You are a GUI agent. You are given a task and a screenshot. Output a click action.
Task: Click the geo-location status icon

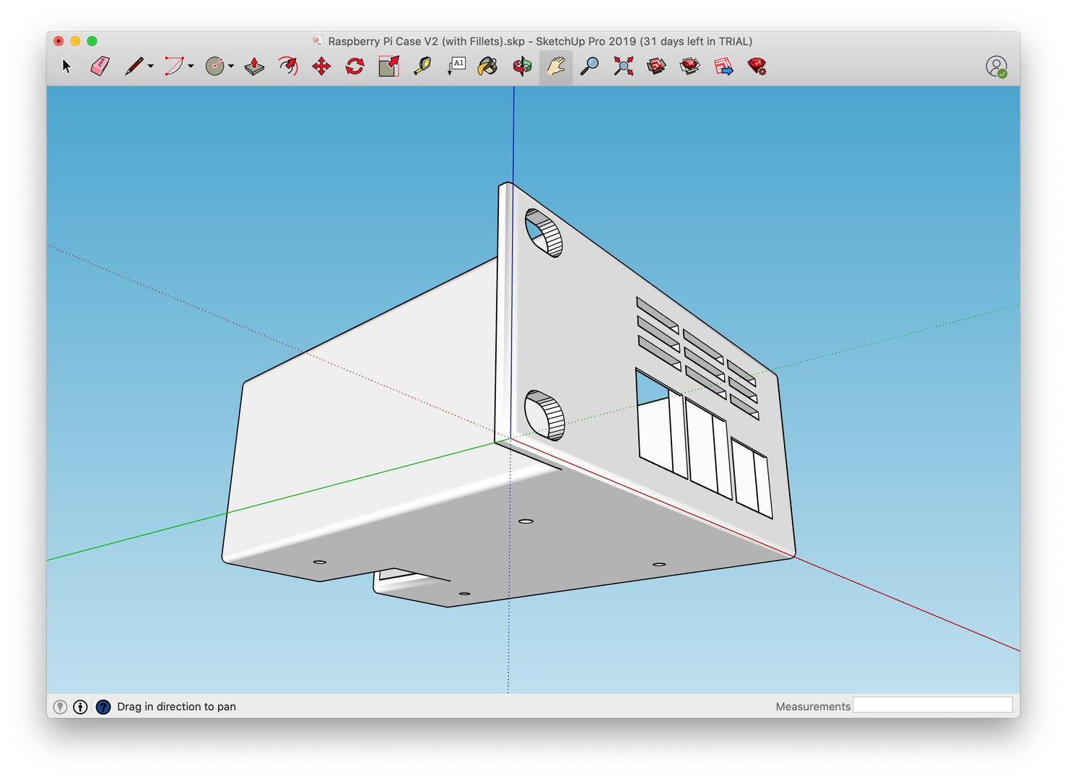(61, 706)
